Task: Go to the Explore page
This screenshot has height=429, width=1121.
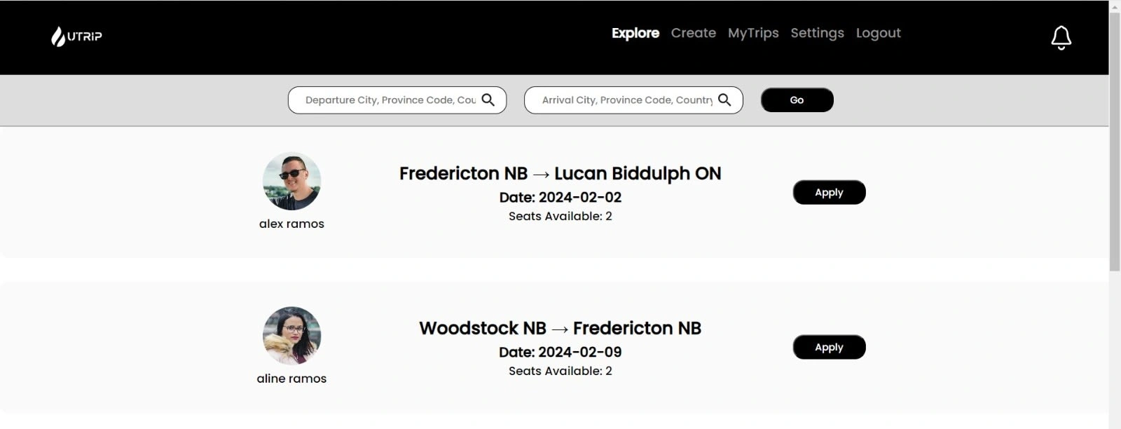Action: (x=635, y=33)
